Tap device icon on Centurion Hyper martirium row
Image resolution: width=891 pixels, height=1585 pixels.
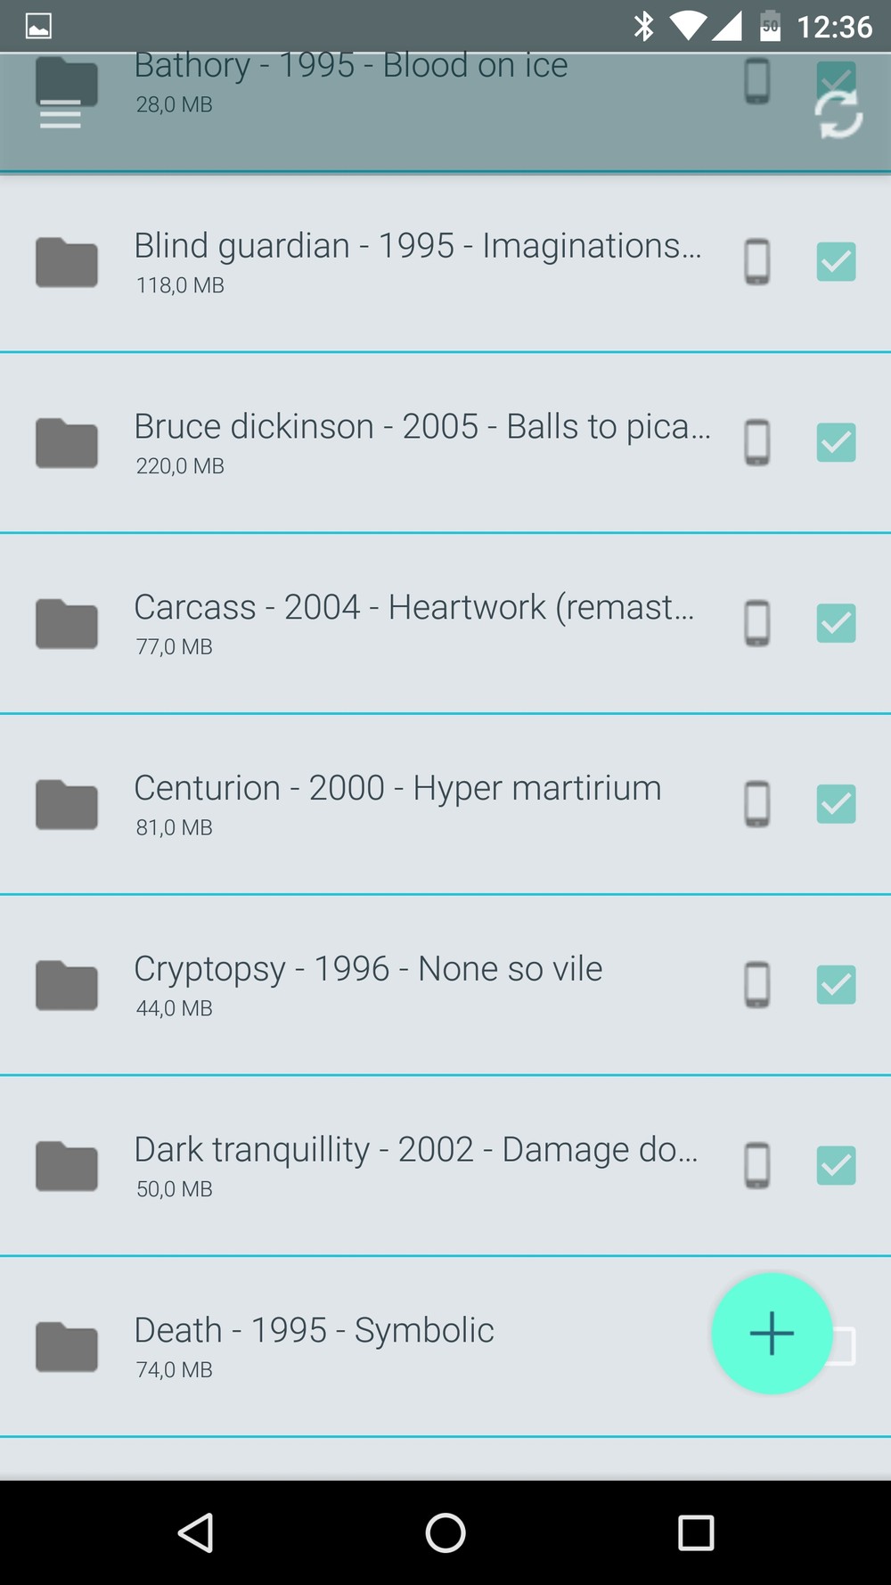tap(757, 804)
